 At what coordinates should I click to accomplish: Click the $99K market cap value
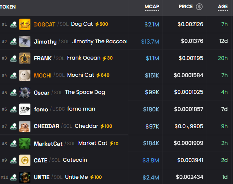pyautogui.click(x=152, y=92)
